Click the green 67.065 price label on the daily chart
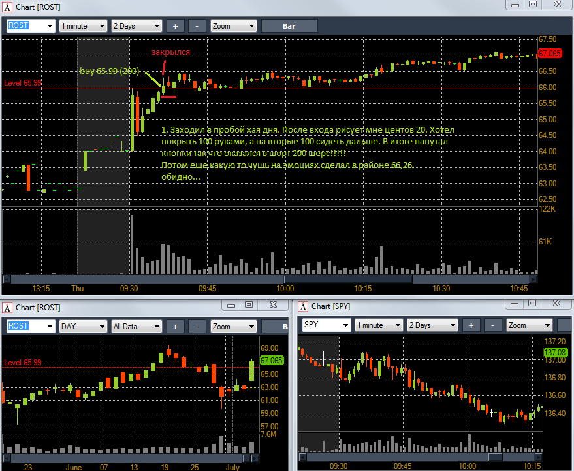Image resolution: width=574 pixels, height=471 pixels. click(x=272, y=361)
